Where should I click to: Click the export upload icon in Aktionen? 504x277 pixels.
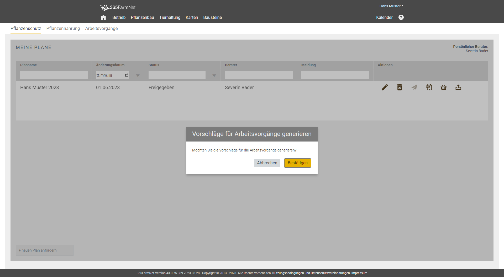pos(458,88)
